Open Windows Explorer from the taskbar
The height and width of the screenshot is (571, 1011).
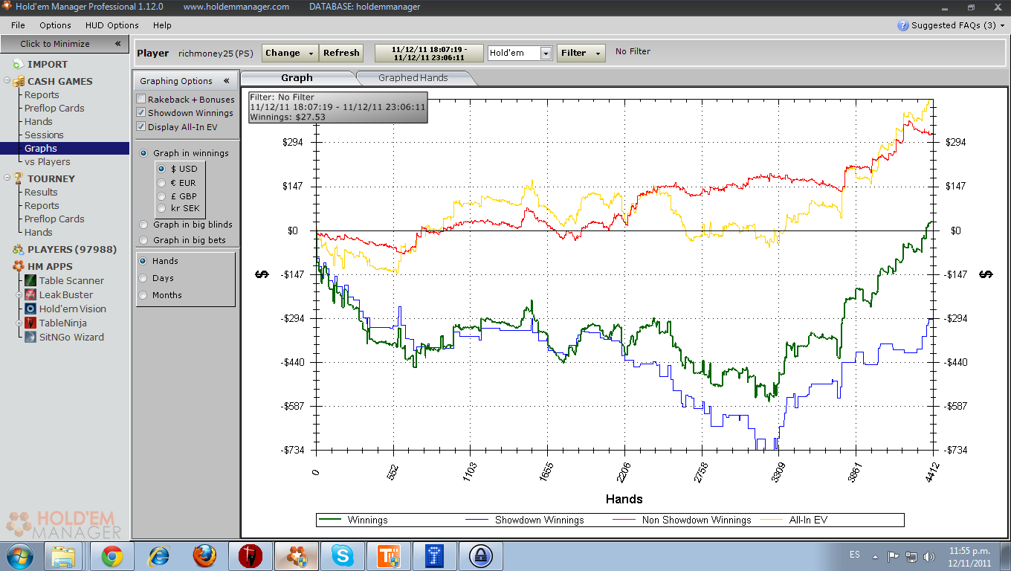[64, 555]
